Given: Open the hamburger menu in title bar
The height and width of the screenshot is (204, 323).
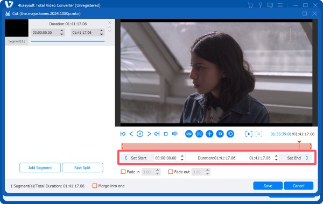Looking at the screenshot, I should coord(280,5).
